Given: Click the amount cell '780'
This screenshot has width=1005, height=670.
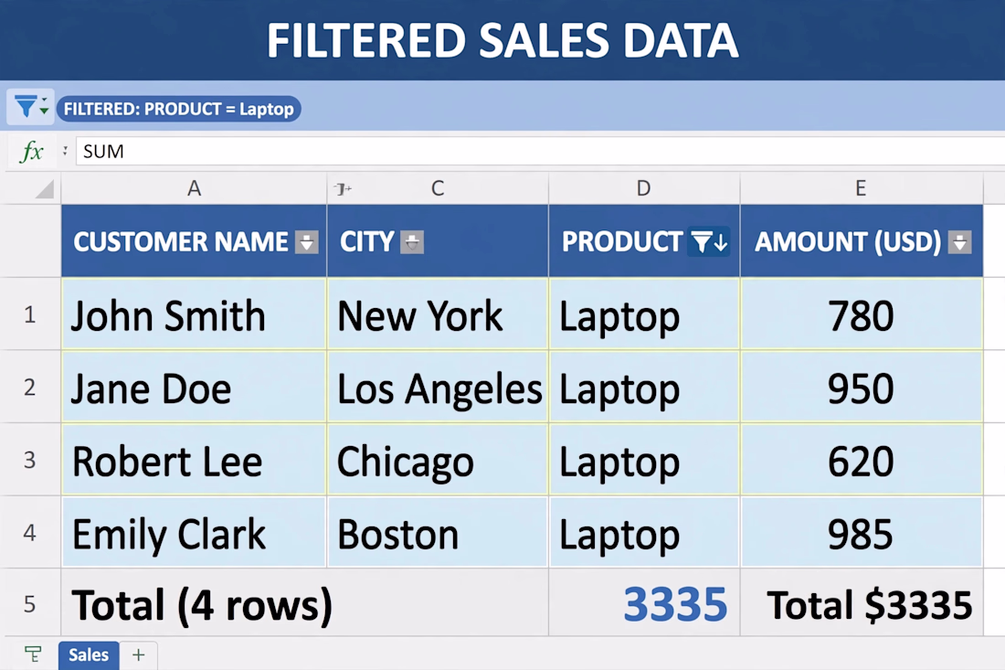Looking at the screenshot, I should pyautogui.click(x=862, y=314).
